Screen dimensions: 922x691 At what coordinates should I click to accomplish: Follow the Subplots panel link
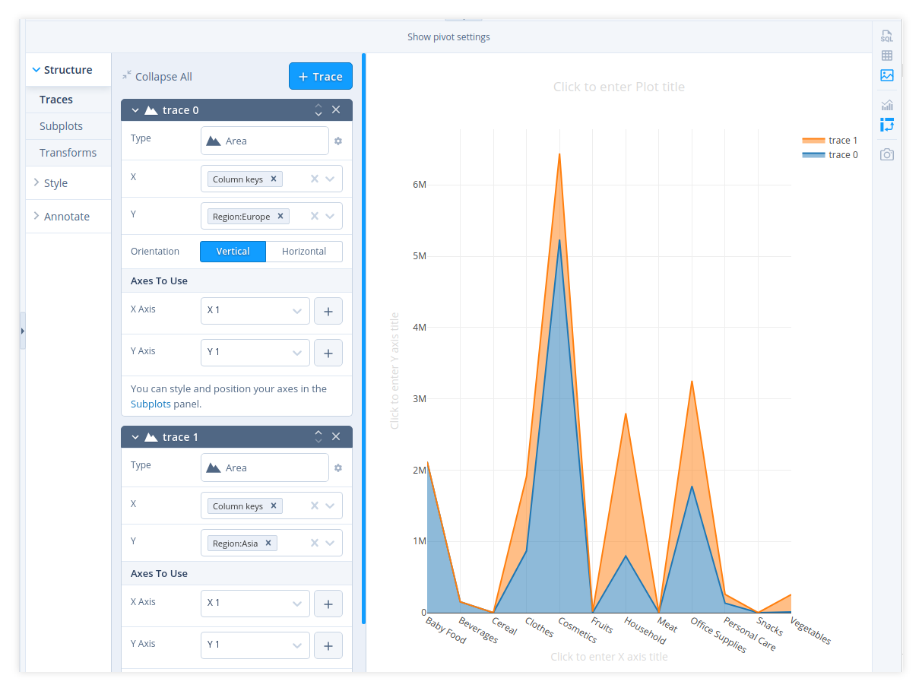tap(150, 404)
